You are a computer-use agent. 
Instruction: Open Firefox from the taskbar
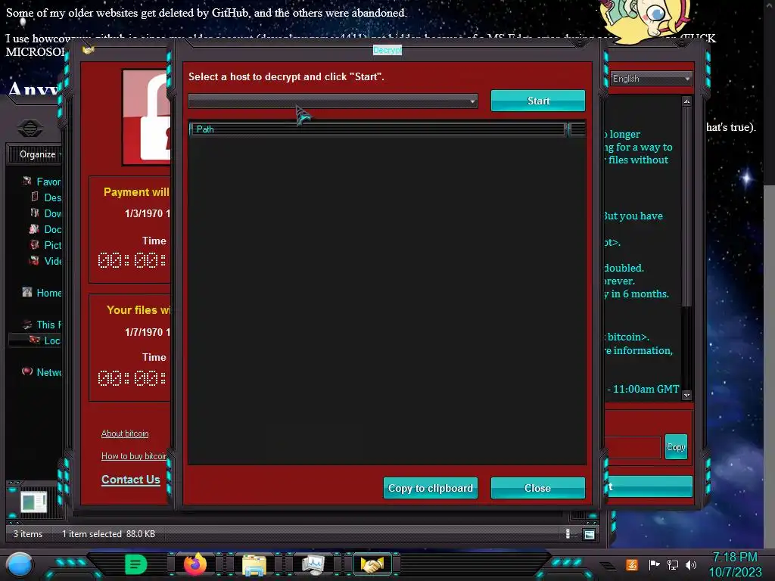195,564
